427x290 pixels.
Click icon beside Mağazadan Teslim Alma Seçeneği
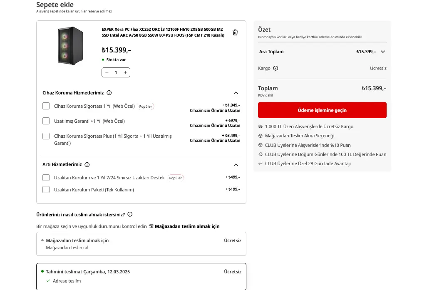click(x=261, y=136)
